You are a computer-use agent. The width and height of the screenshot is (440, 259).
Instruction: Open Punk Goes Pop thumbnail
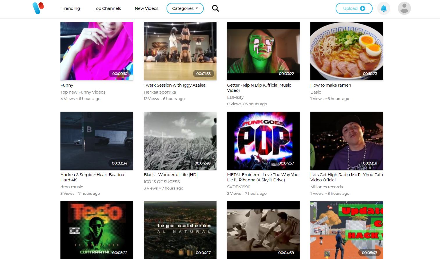point(263,141)
